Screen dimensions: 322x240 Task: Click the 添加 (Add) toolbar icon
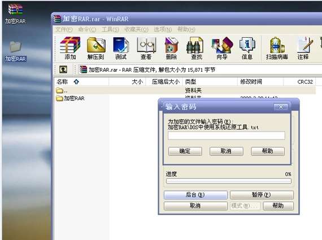coord(70,48)
